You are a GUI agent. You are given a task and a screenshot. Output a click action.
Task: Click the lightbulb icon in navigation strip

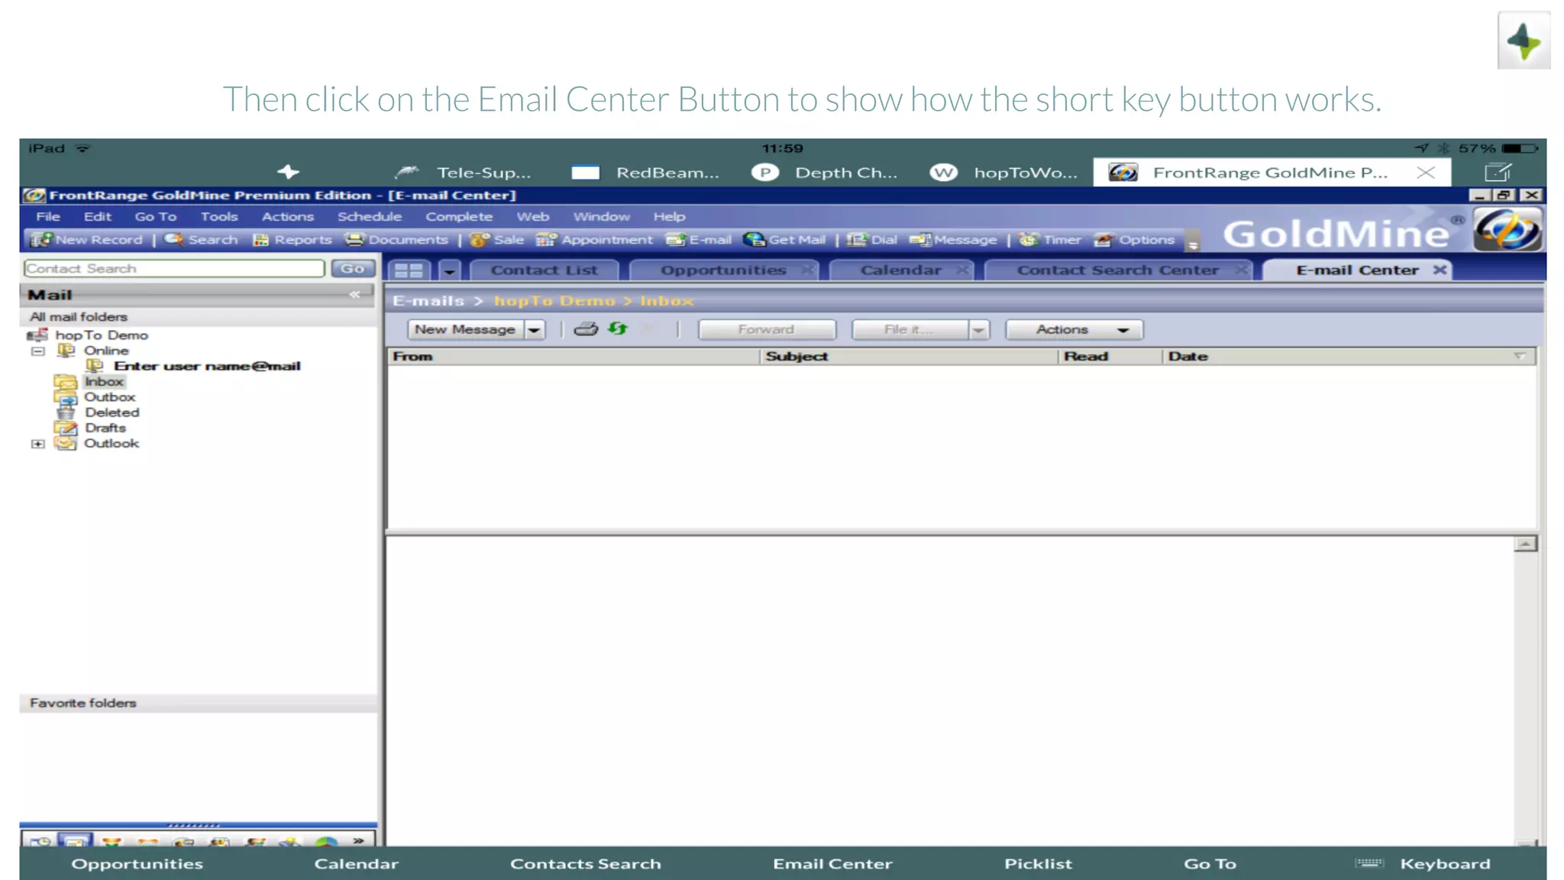[289, 841]
